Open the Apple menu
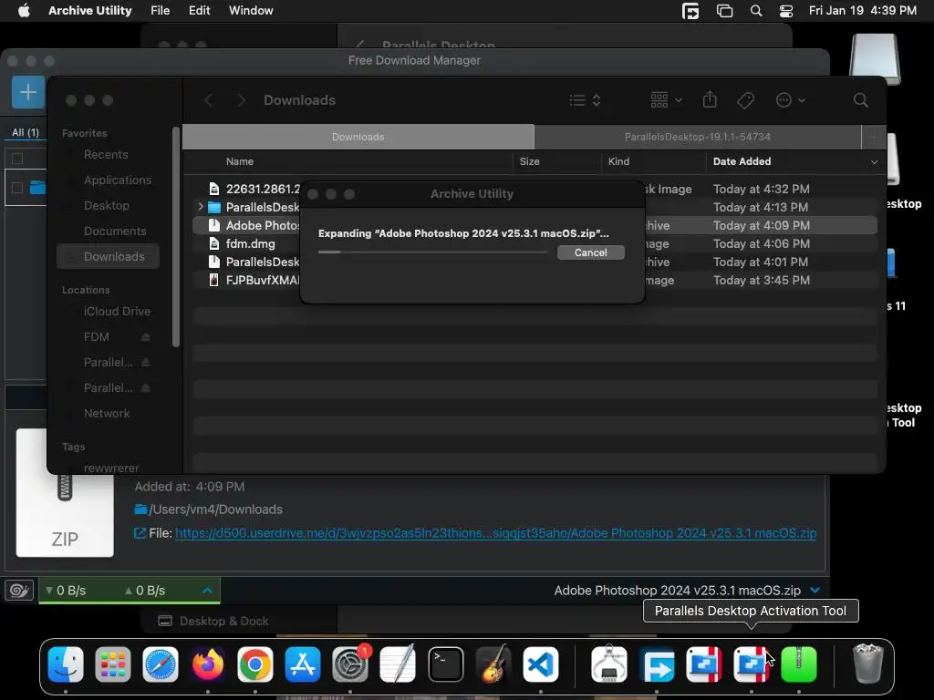 click(24, 10)
